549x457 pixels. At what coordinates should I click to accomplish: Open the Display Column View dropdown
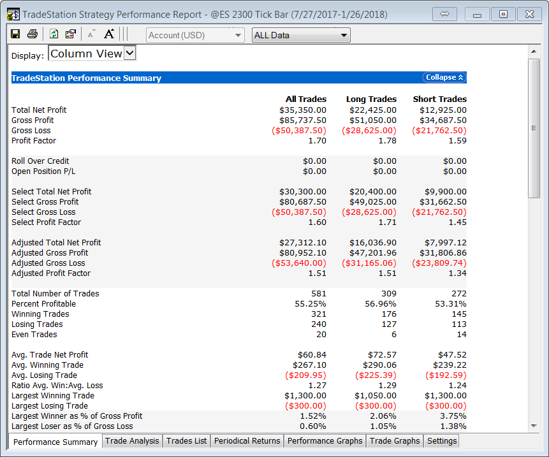[x=129, y=54]
